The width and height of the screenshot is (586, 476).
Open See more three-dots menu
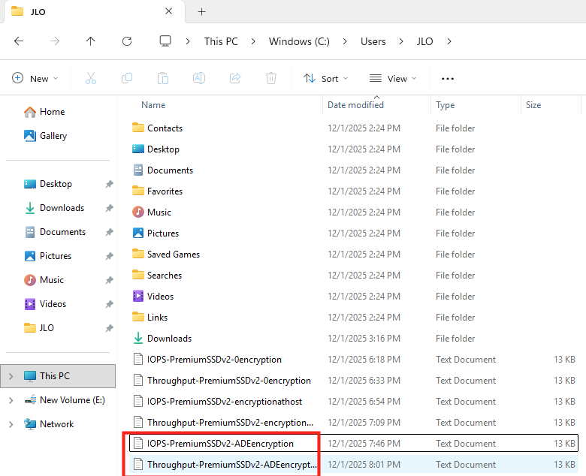(448, 78)
